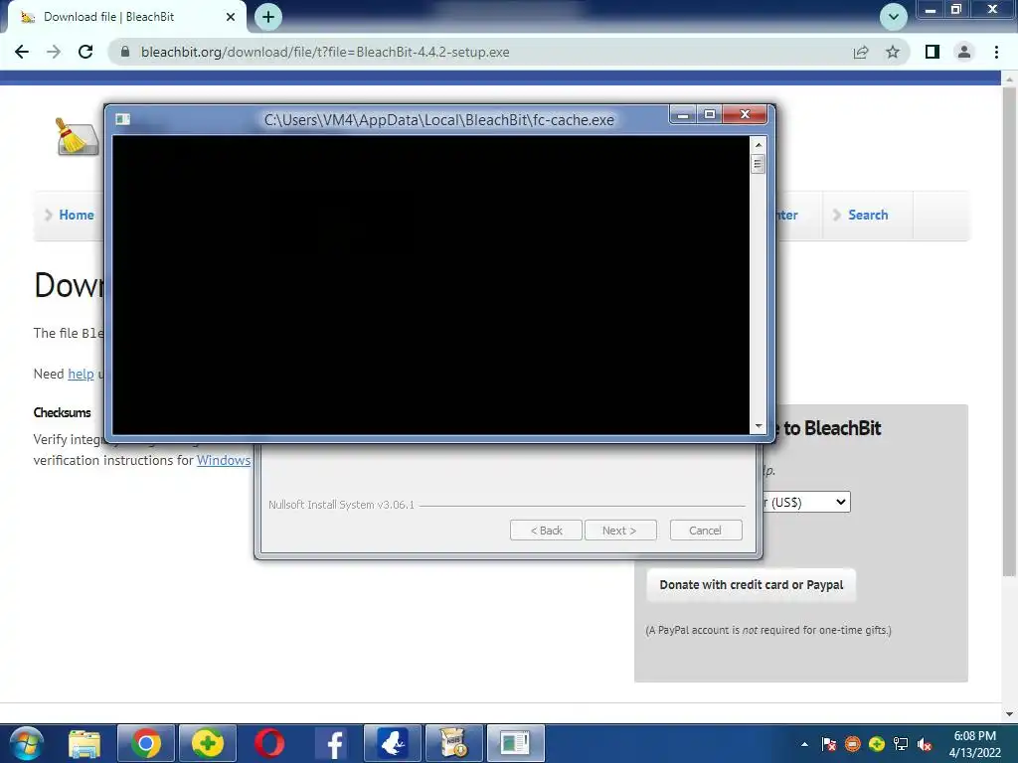Switch to Chrome in the taskbar
This screenshot has height=763, width=1018.
pos(146,743)
